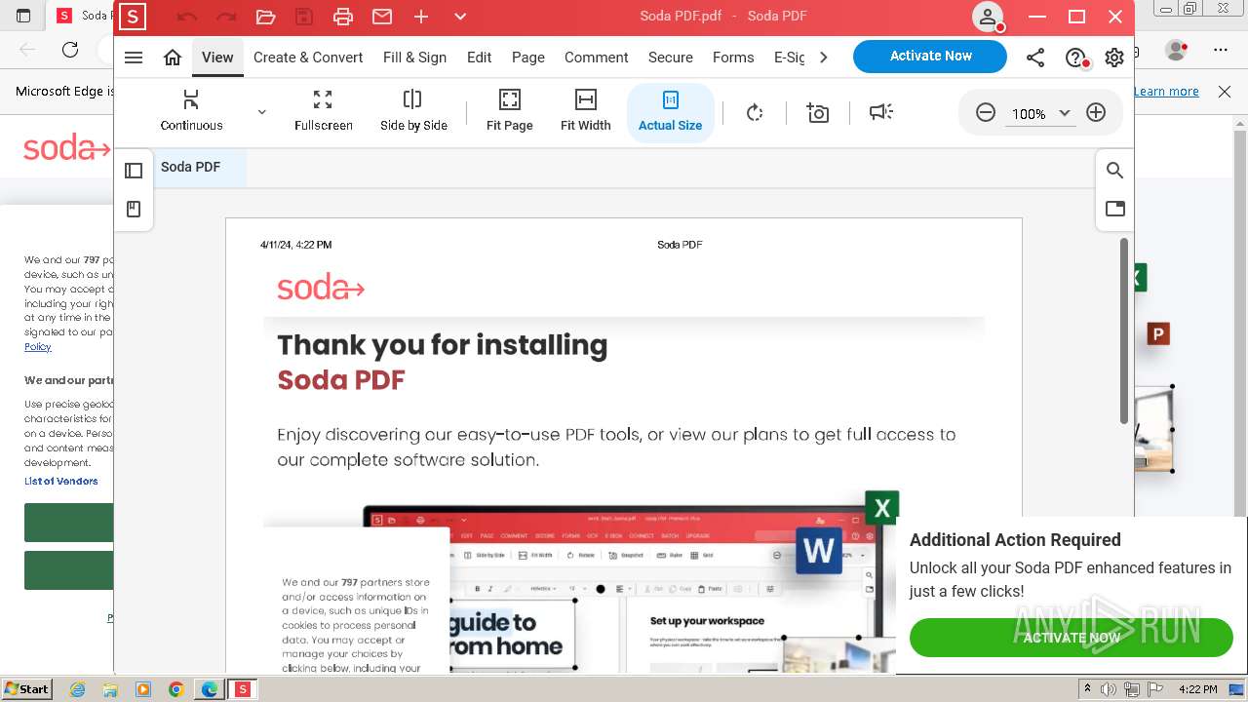
Task: Open a file with the folder icon
Action: click(x=265, y=17)
